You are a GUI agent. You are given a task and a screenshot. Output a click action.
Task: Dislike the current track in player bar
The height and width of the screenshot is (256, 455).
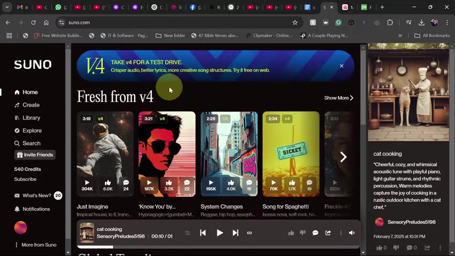click(x=303, y=233)
